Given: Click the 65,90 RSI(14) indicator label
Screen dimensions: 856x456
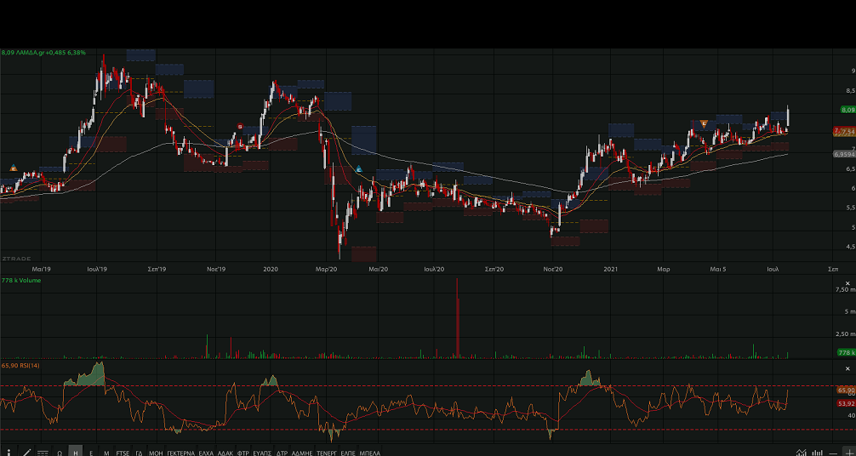Looking at the screenshot, I should [21, 365].
